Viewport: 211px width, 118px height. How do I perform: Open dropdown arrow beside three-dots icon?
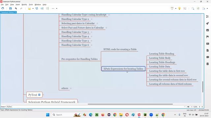pos(56,9)
